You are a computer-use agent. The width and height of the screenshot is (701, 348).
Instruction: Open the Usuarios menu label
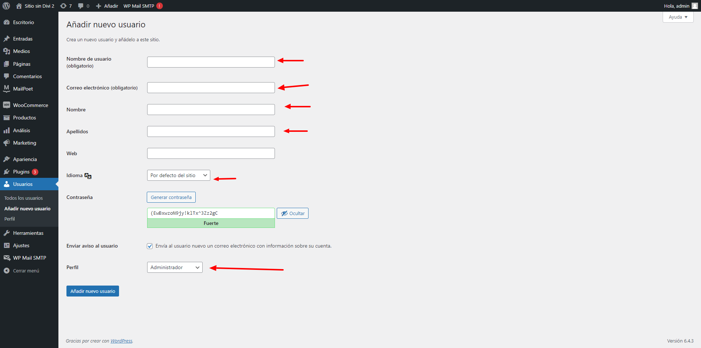23,184
